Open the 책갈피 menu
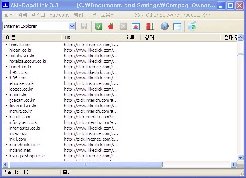246x178 pixels. (x=38, y=15)
